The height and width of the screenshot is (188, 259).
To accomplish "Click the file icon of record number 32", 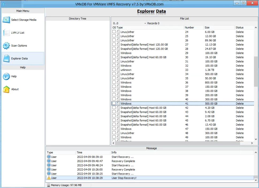I will pyautogui.click(x=118, y=66).
